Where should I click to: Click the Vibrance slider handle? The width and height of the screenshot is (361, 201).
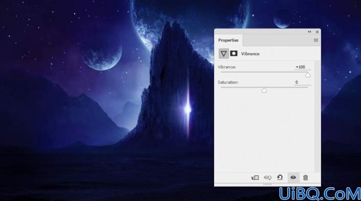point(308,75)
